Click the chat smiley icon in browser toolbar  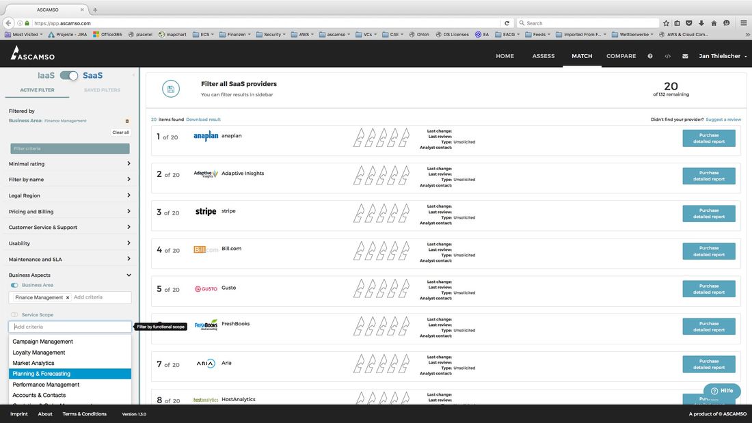click(727, 23)
